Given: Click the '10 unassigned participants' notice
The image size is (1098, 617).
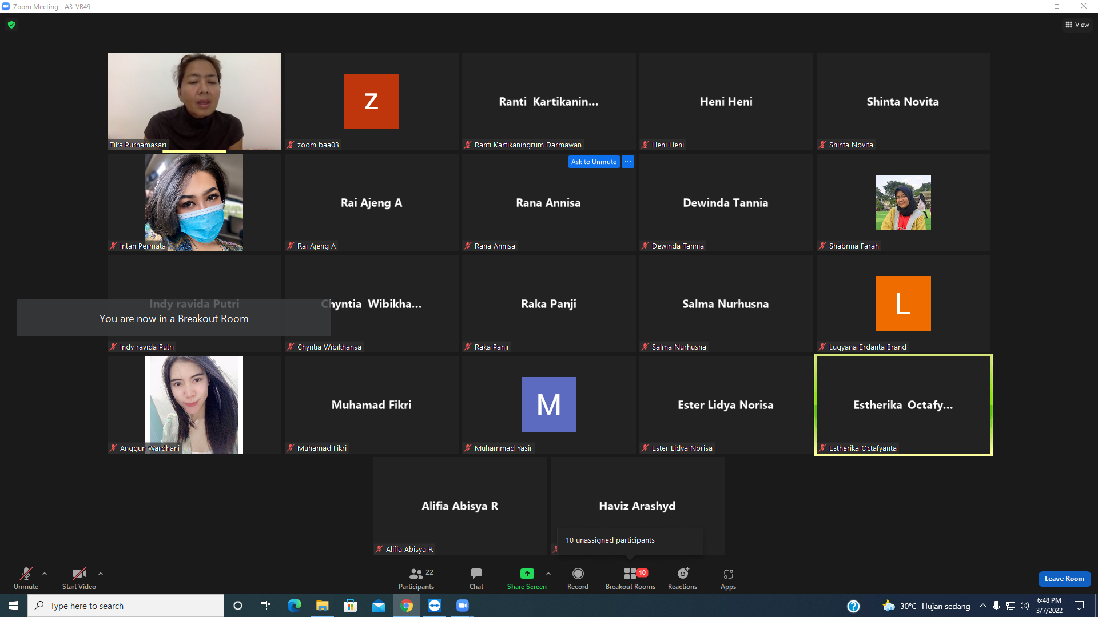Looking at the screenshot, I should point(630,540).
